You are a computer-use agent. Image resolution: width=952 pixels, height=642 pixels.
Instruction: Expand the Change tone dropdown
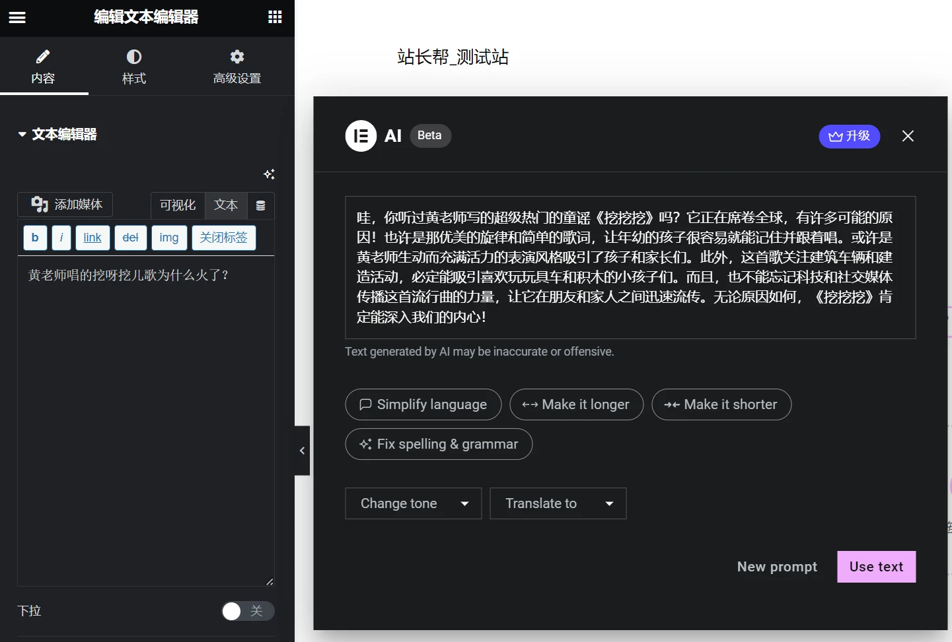coord(413,503)
